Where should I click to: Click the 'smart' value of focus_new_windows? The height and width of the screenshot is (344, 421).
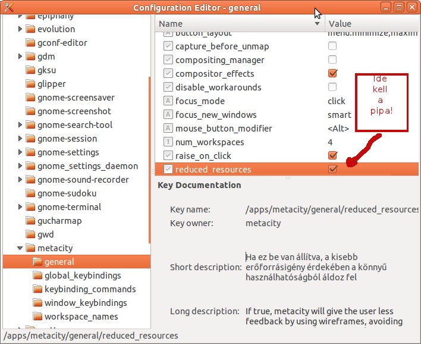coord(339,115)
